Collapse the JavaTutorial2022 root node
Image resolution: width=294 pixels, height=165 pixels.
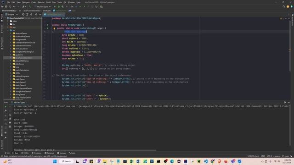[6, 18]
